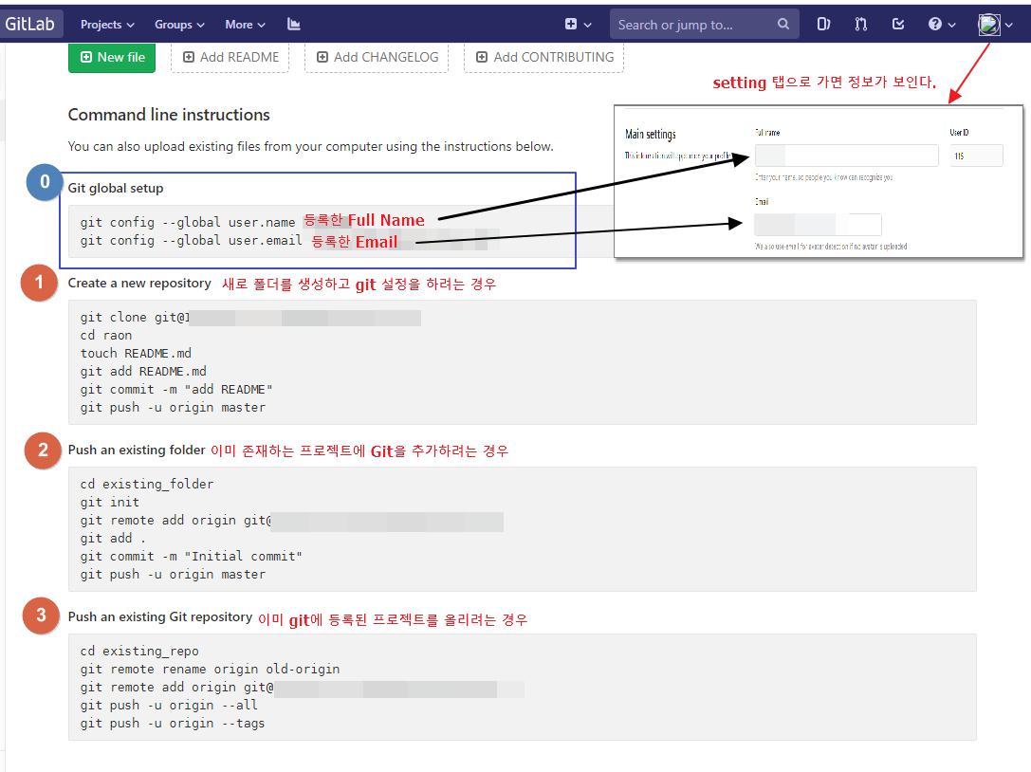Click the 'git push -u origin --tags' line
This screenshot has height=772, width=1031.
pos(173,724)
